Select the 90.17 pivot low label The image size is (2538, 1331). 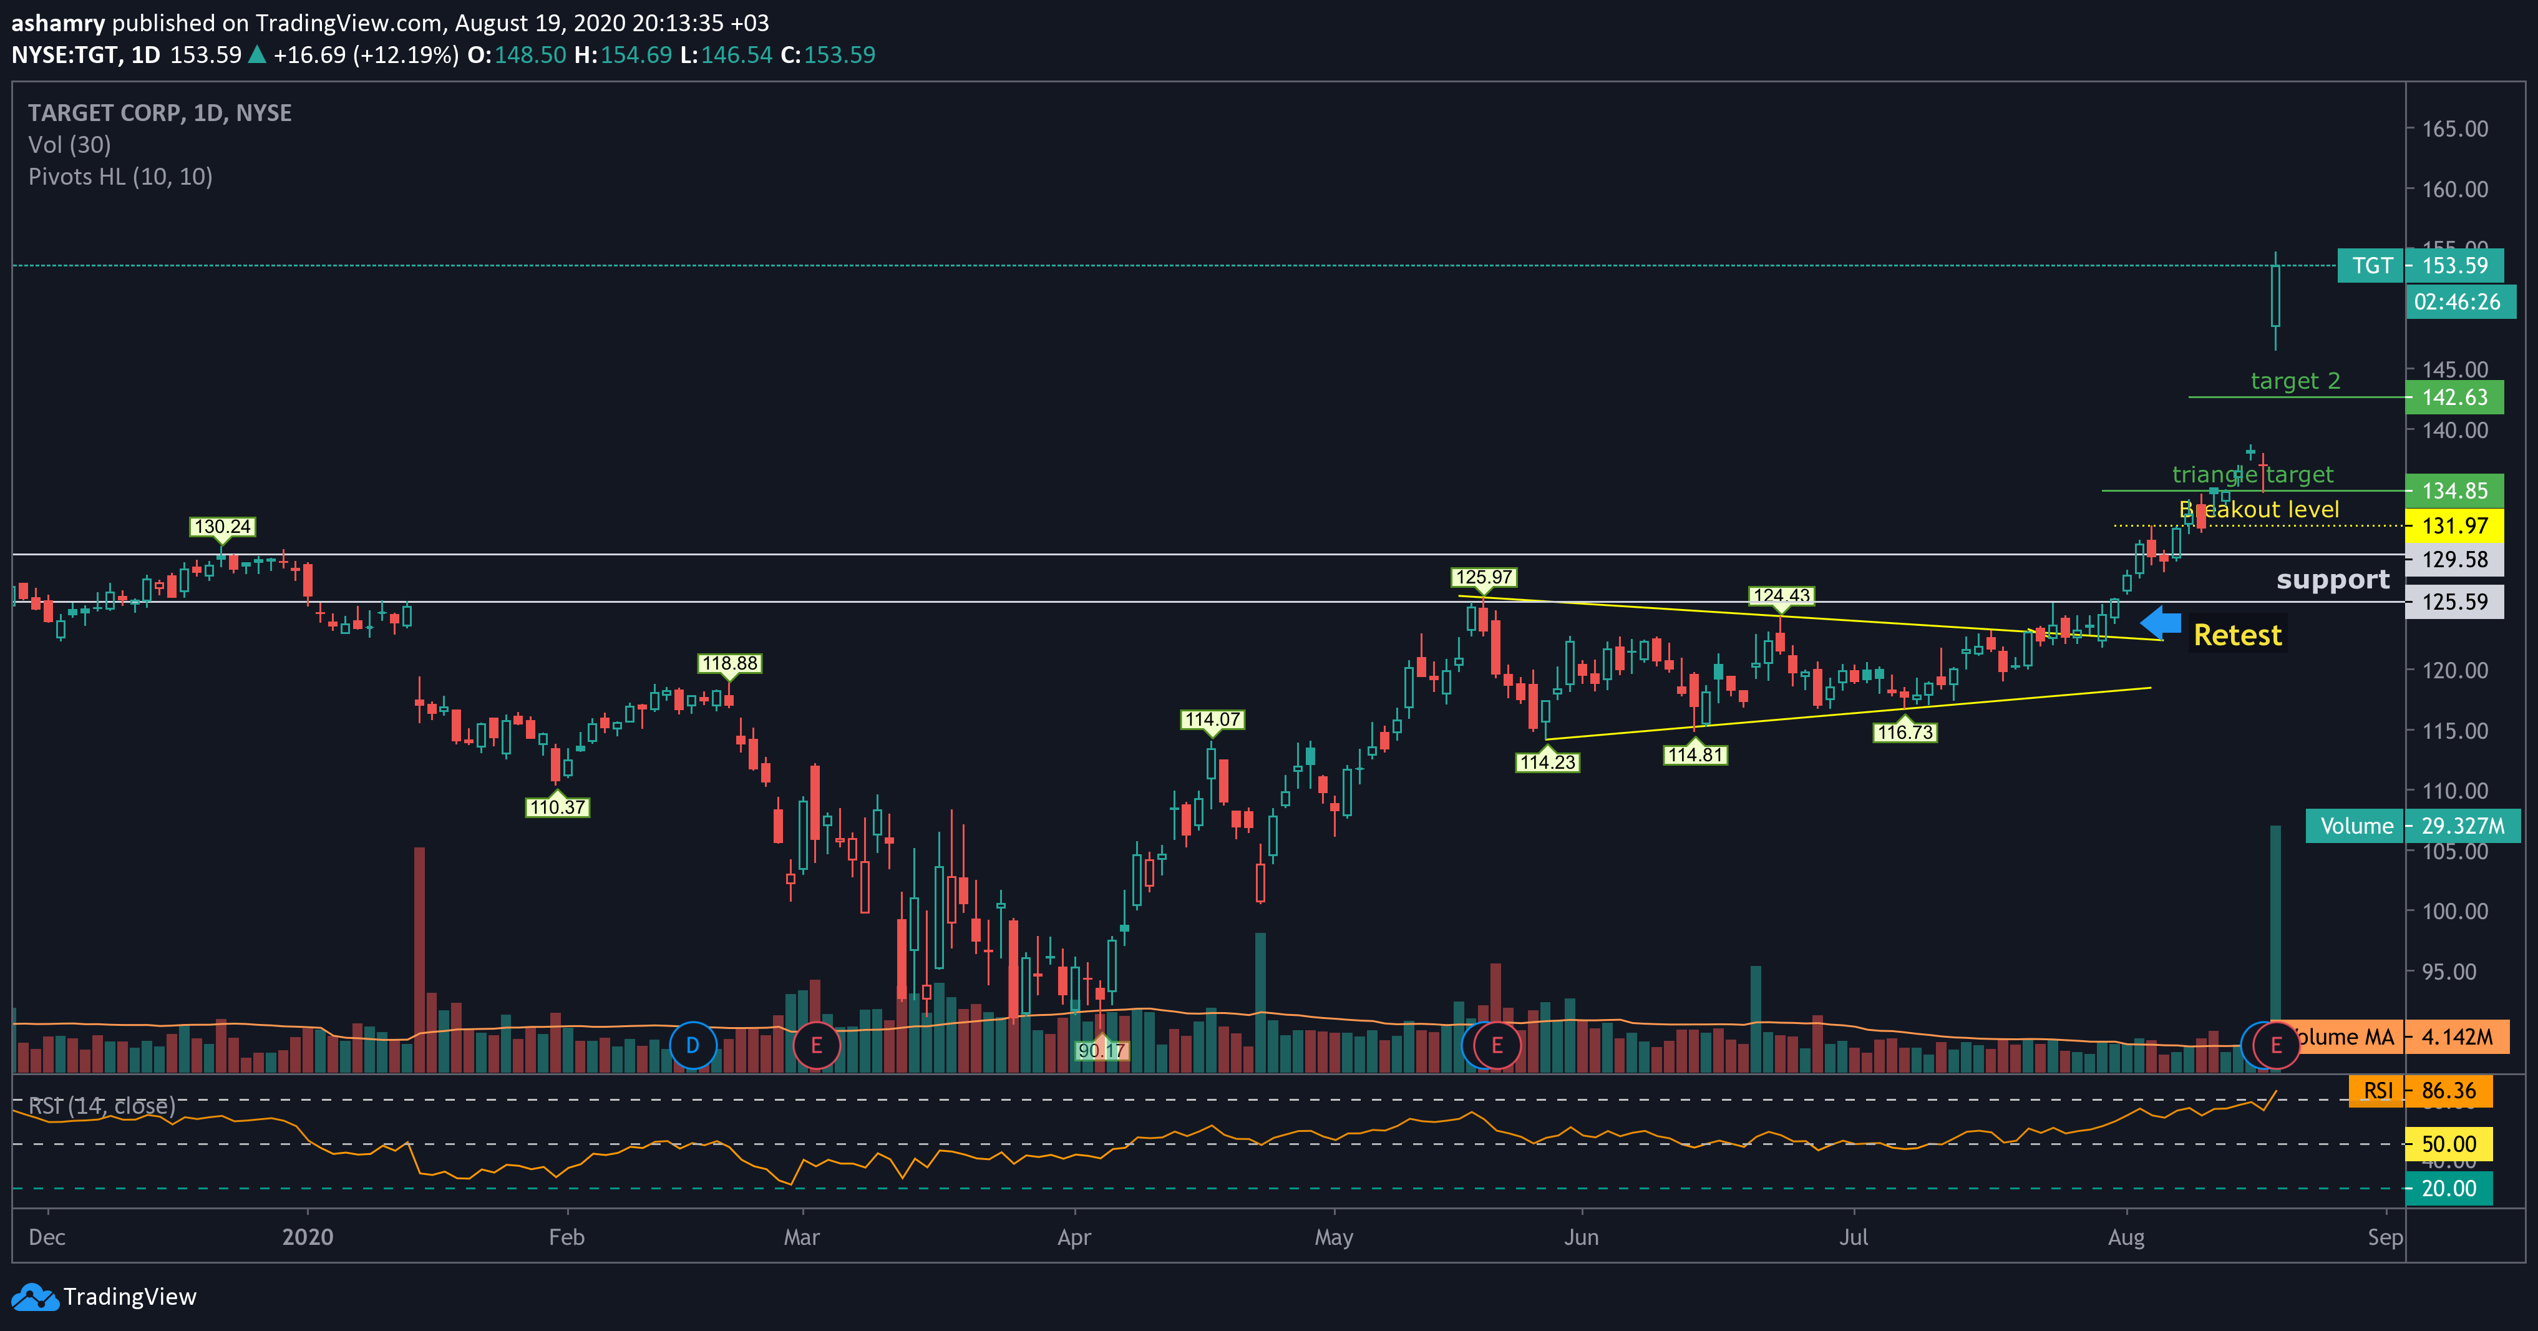click(x=1102, y=1050)
